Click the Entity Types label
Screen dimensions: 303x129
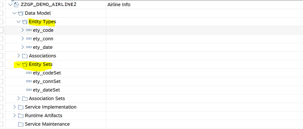pos(42,22)
